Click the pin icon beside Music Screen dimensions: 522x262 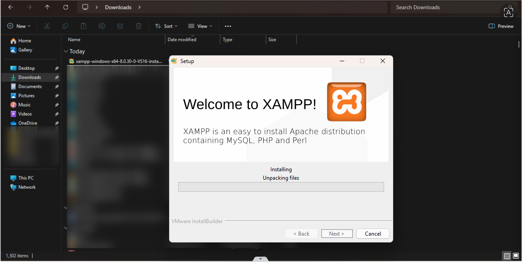click(56, 105)
